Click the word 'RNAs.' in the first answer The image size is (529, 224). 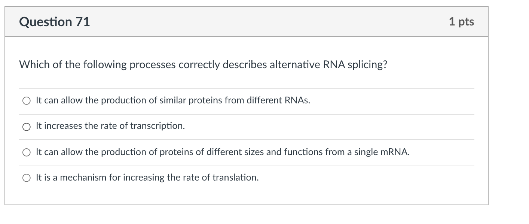(297, 100)
